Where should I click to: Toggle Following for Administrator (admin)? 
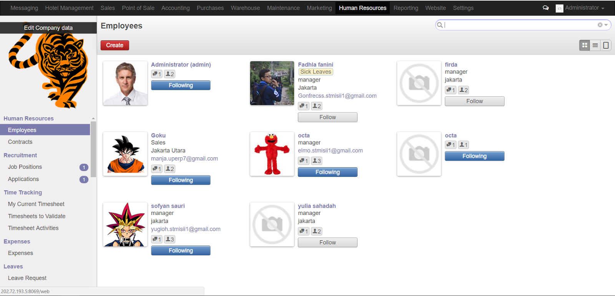tap(181, 85)
